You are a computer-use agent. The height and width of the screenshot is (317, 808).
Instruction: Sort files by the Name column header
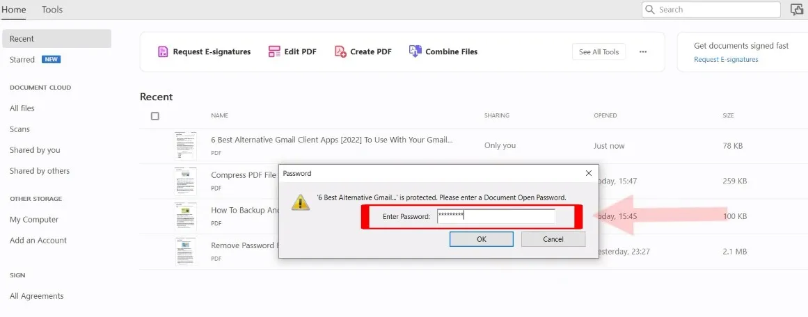click(x=220, y=115)
